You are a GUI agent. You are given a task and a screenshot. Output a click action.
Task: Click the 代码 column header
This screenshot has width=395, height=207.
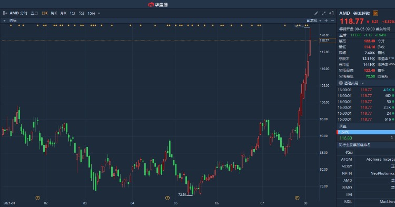[x=349, y=152]
